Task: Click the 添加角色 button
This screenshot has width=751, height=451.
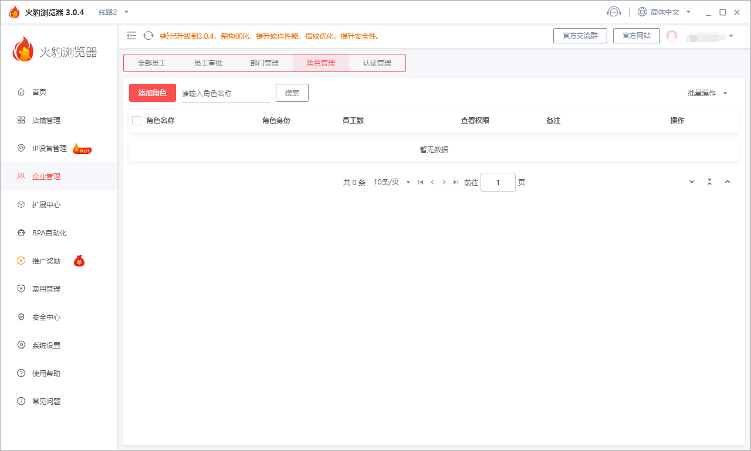Action: click(x=153, y=93)
